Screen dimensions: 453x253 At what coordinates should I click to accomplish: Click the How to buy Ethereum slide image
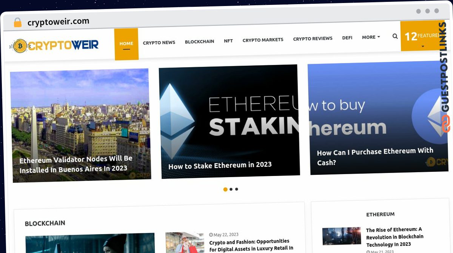[x=377, y=118]
